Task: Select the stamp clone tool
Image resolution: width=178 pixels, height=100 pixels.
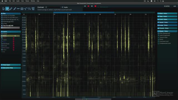Action: tap(33, 9)
